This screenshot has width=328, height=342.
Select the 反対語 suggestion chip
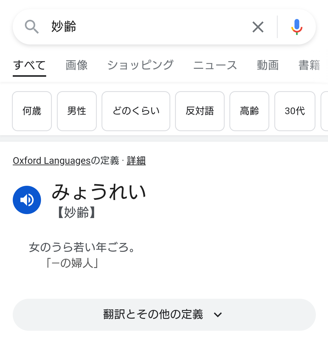[200, 111]
